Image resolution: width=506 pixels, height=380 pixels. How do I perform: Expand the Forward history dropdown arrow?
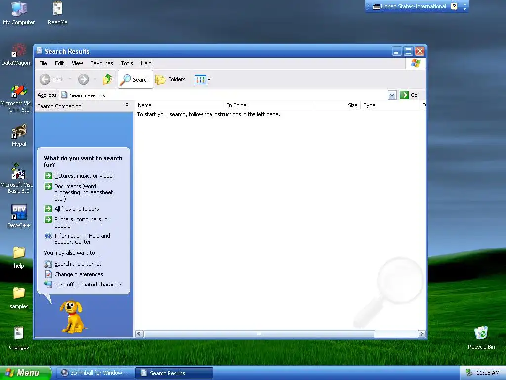click(x=95, y=79)
